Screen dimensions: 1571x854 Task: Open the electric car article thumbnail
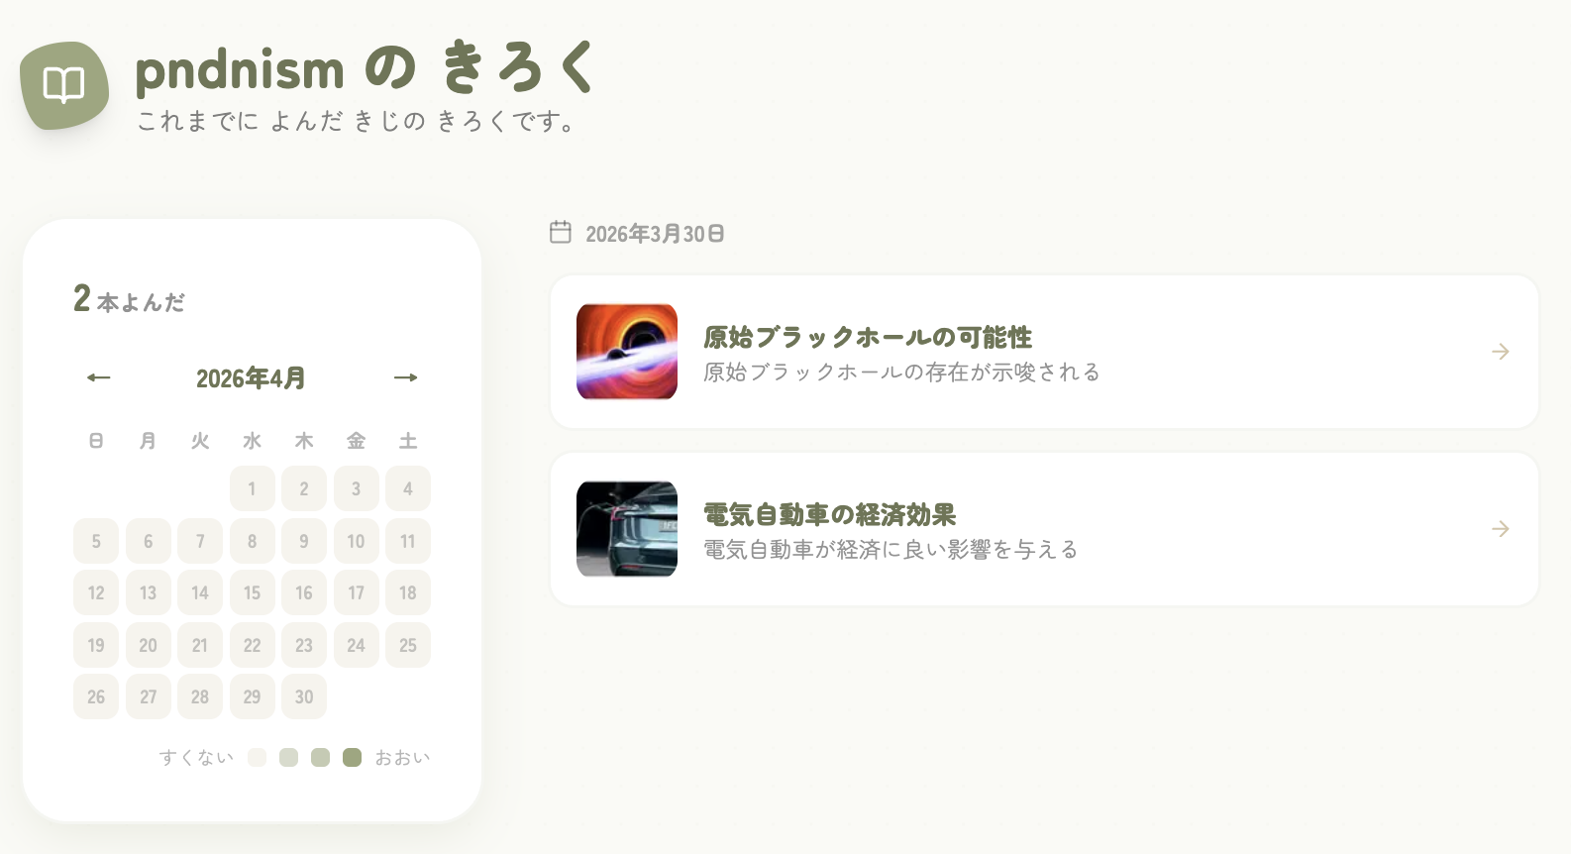pyautogui.click(x=627, y=529)
